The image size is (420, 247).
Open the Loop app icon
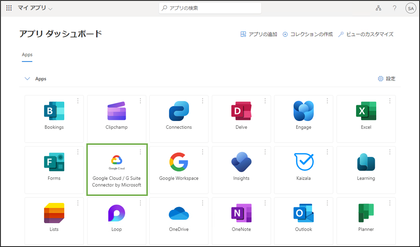tap(117, 213)
